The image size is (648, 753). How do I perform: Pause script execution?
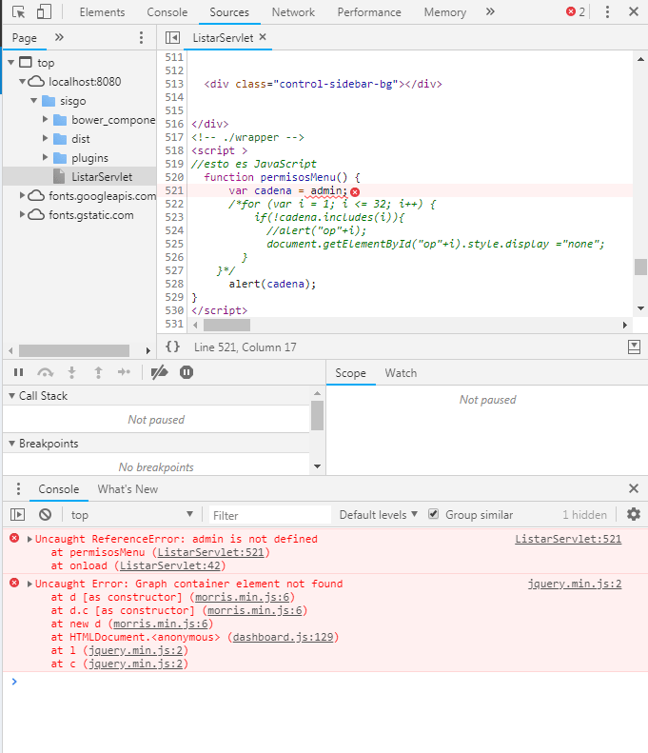coord(19,372)
